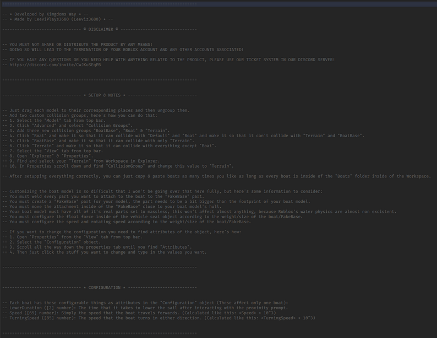The width and height of the screenshot is (437, 338).
Task: Click the SETUP & NOTES section header
Action: (x=100, y=95)
